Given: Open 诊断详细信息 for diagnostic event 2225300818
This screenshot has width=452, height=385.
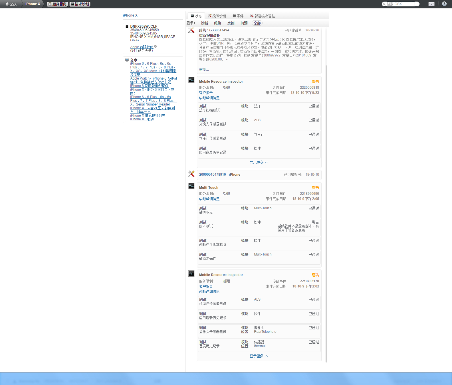Looking at the screenshot, I should pos(209,98).
